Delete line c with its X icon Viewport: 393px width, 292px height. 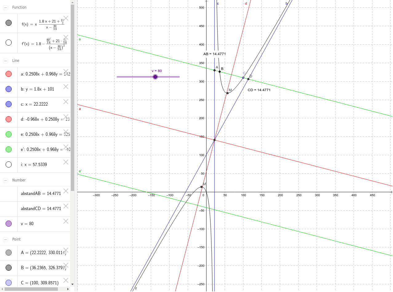[x=66, y=102]
